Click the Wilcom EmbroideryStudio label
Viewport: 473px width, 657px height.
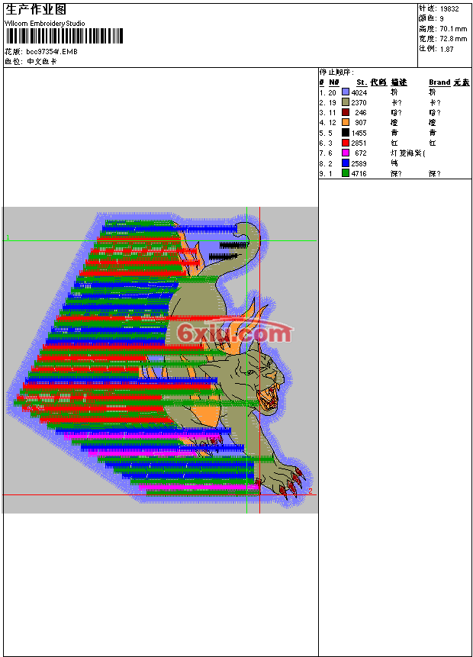coord(45,24)
